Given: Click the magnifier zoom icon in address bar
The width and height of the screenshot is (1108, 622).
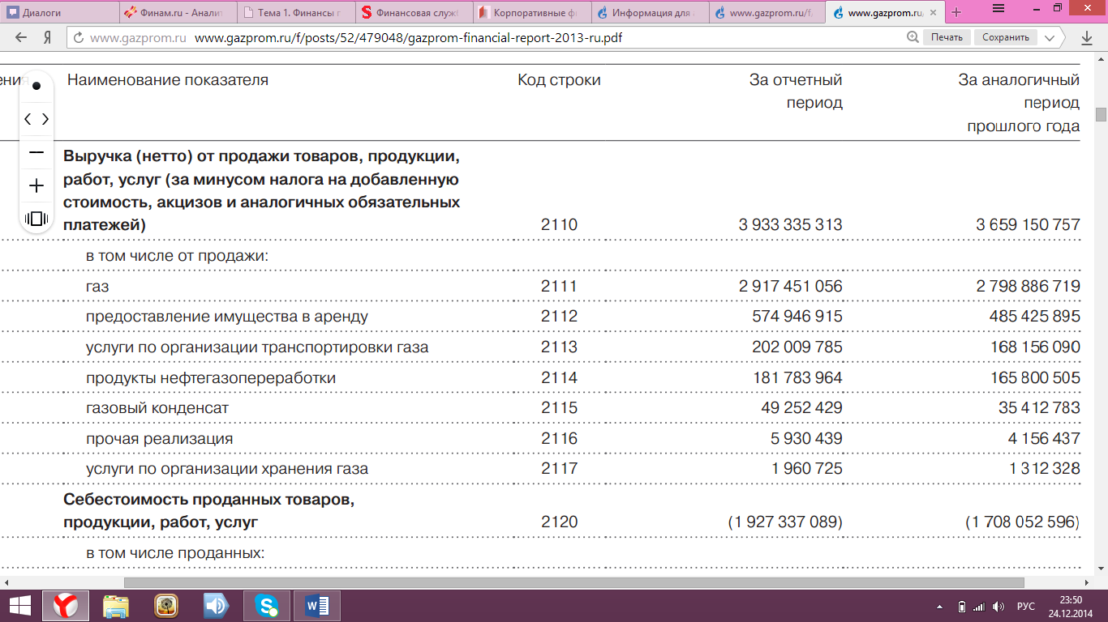Looking at the screenshot, I should (913, 37).
